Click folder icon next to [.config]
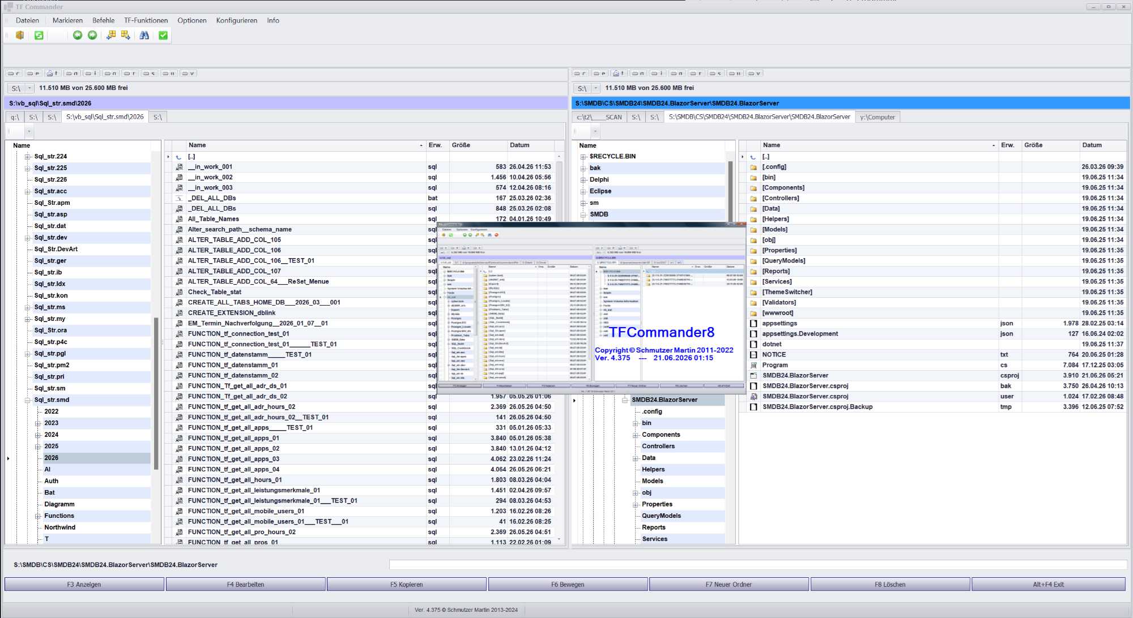 [x=753, y=167]
